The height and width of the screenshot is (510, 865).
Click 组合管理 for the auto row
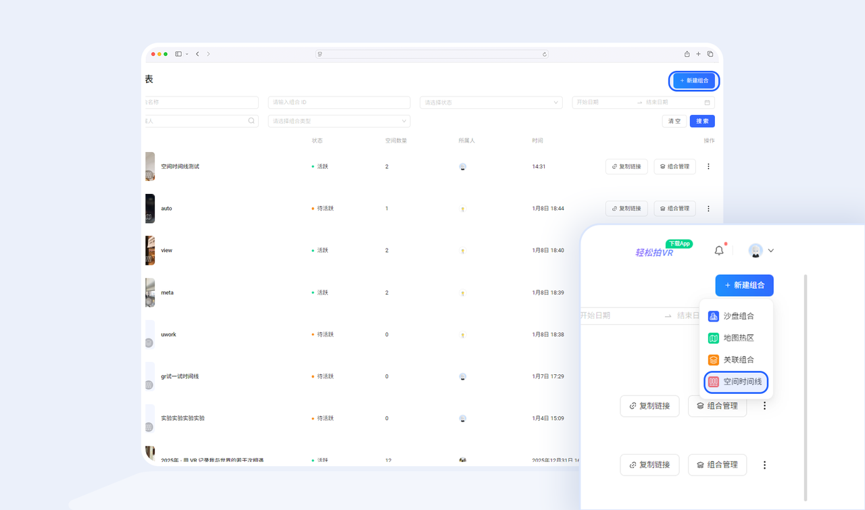[674, 209]
